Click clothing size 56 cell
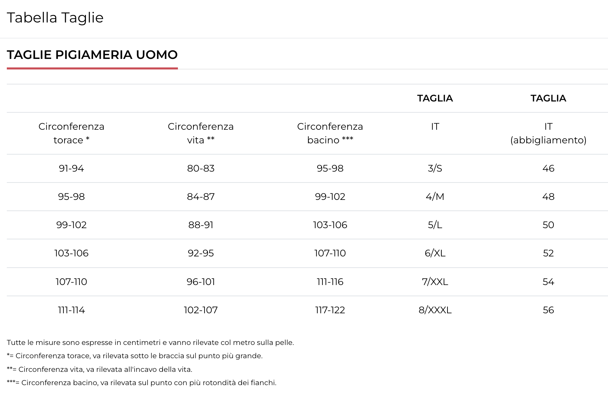 (548, 310)
